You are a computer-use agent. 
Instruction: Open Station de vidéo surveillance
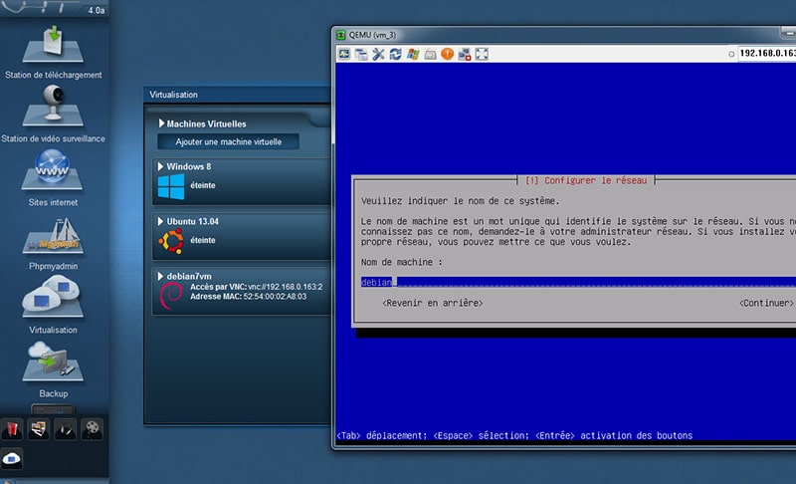coord(53,106)
